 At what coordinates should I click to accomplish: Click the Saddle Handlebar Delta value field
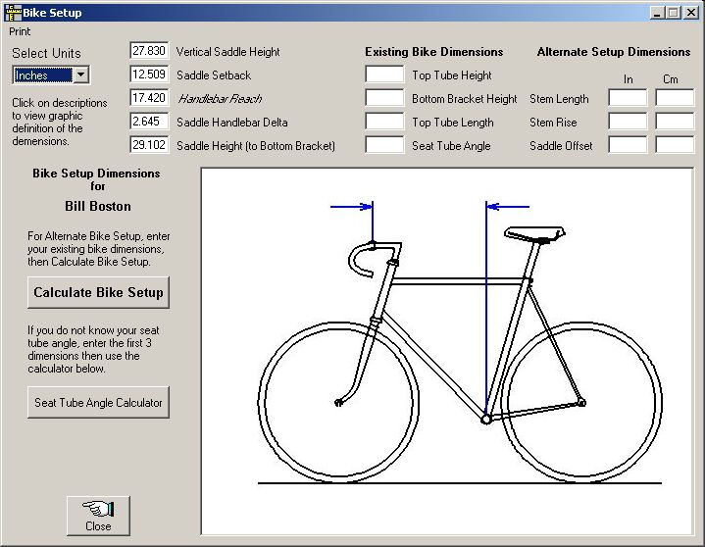[x=149, y=121]
